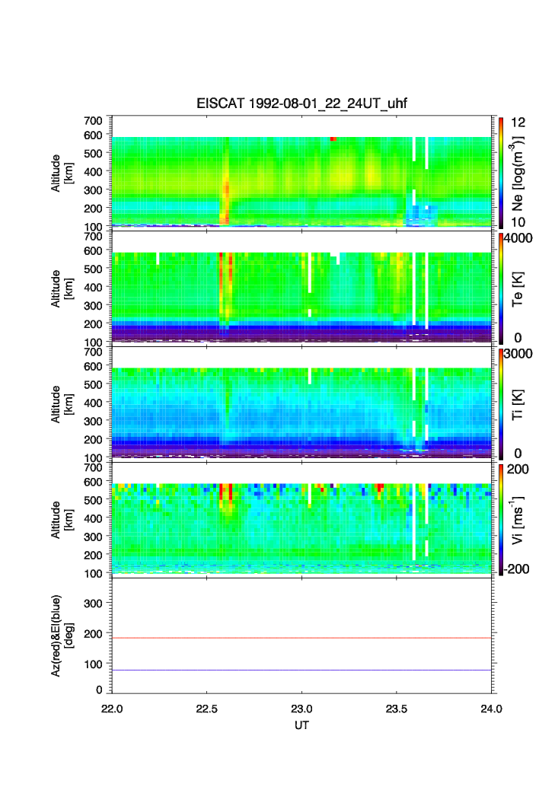
Task: Click the 700 altitude tick of the Ne panel
Action: (93, 121)
